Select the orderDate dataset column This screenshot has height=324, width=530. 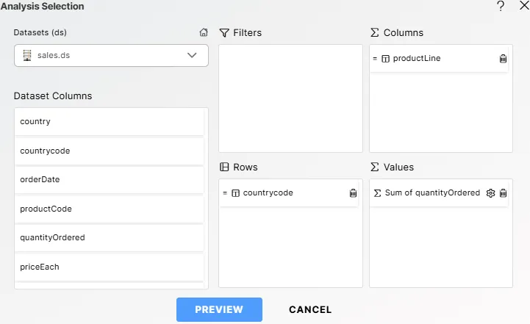[x=109, y=180]
